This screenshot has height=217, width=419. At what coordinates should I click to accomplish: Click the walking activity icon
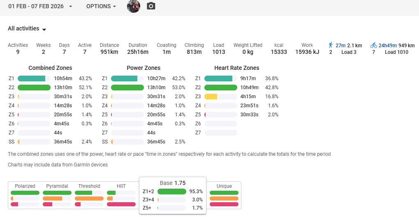(x=331, y=45)
